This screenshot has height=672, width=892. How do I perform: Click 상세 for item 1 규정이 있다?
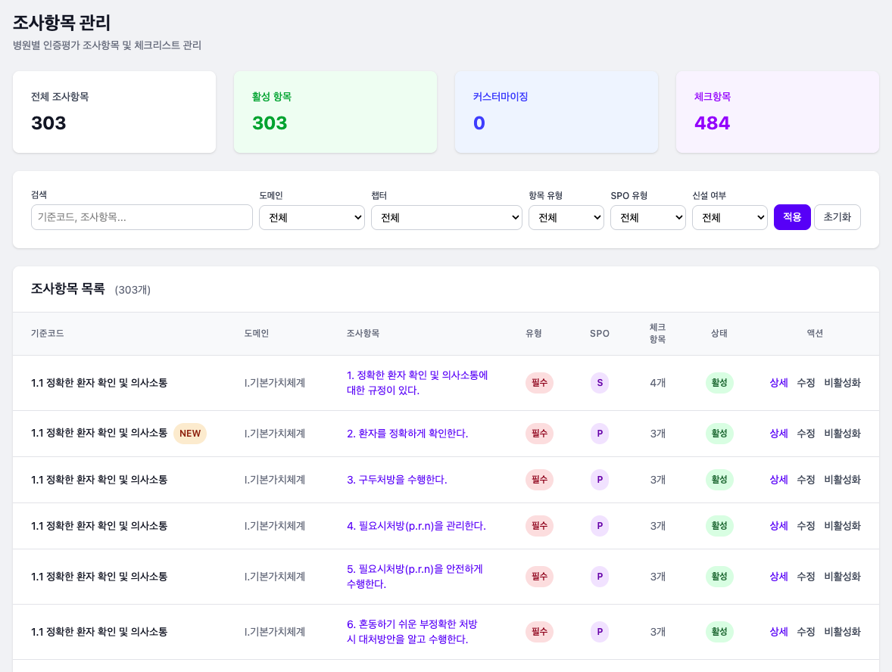[778, 383]
